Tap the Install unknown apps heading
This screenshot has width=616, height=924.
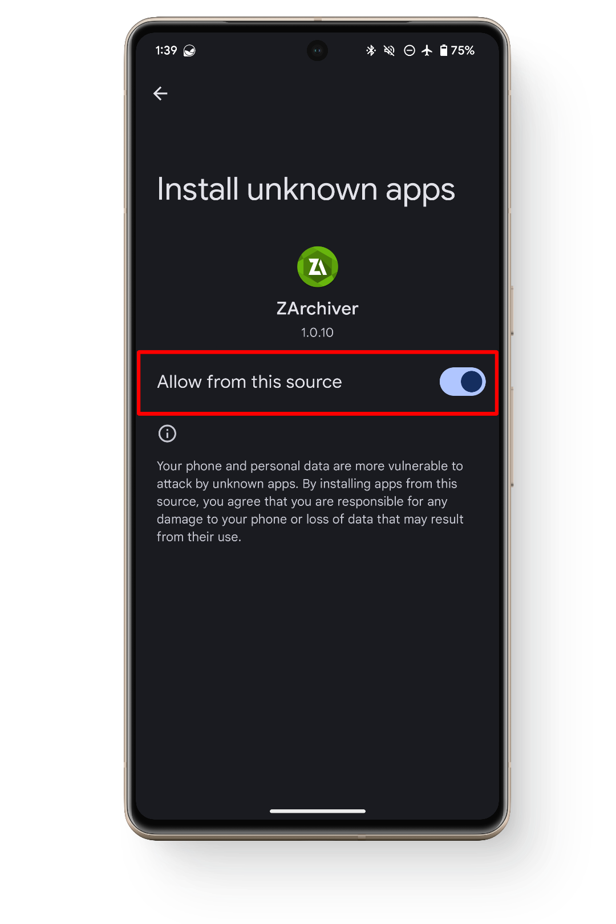[306, 190]
